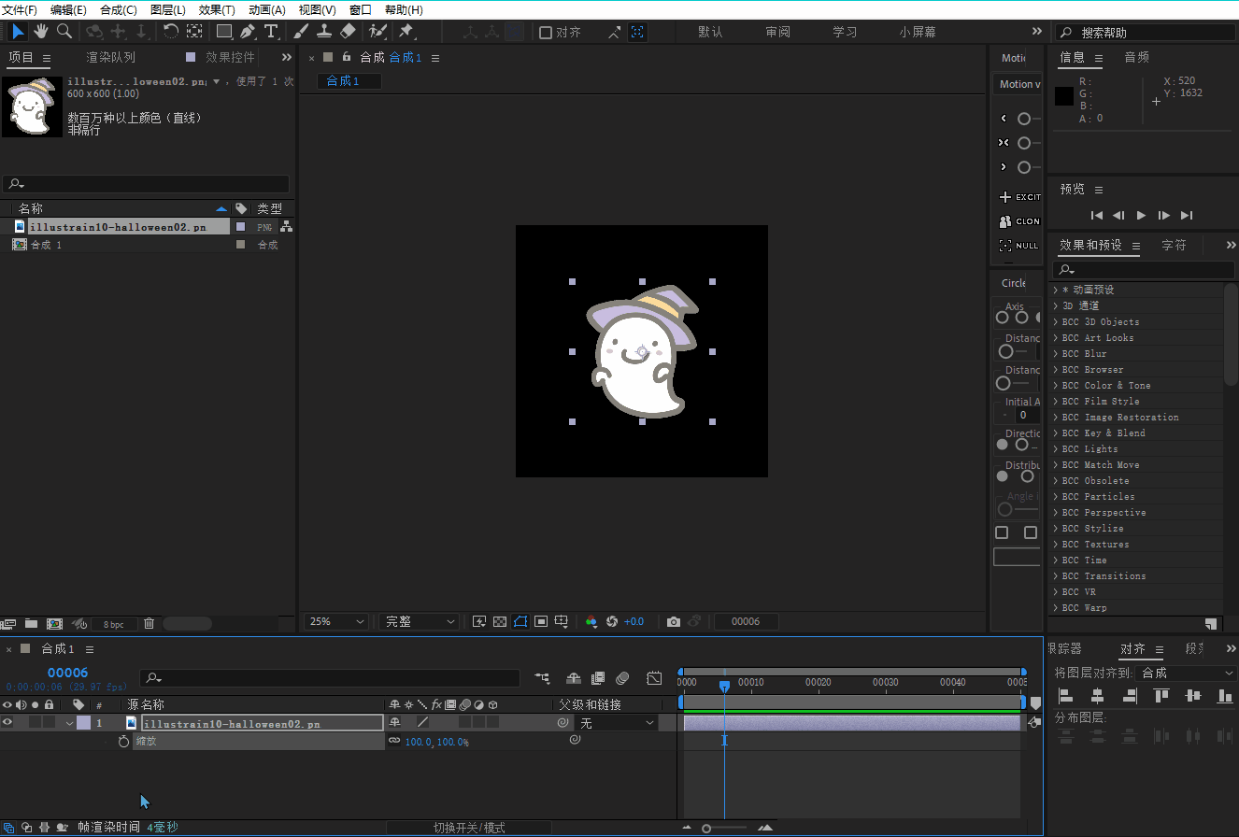Expand the BCC Particles effects folder

click(x=1055, y=497)
